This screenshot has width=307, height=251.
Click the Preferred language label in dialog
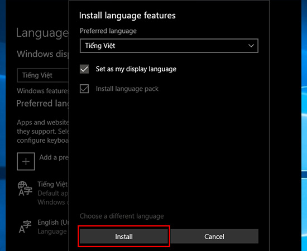pyautogui.click(x=108, y=31)
